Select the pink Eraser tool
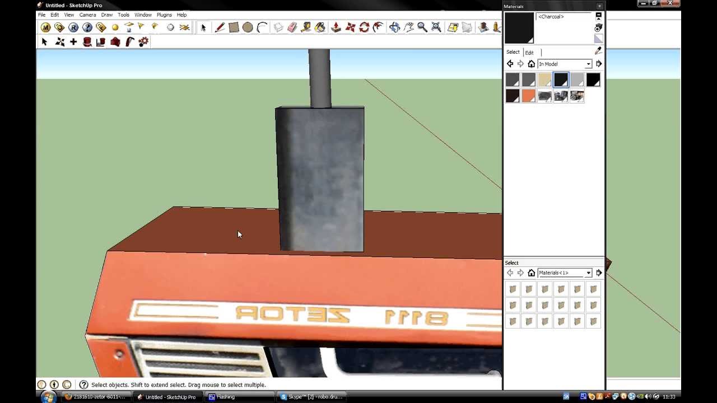The width and height of the screenshot is (717, 403). (x=292, y=27)
